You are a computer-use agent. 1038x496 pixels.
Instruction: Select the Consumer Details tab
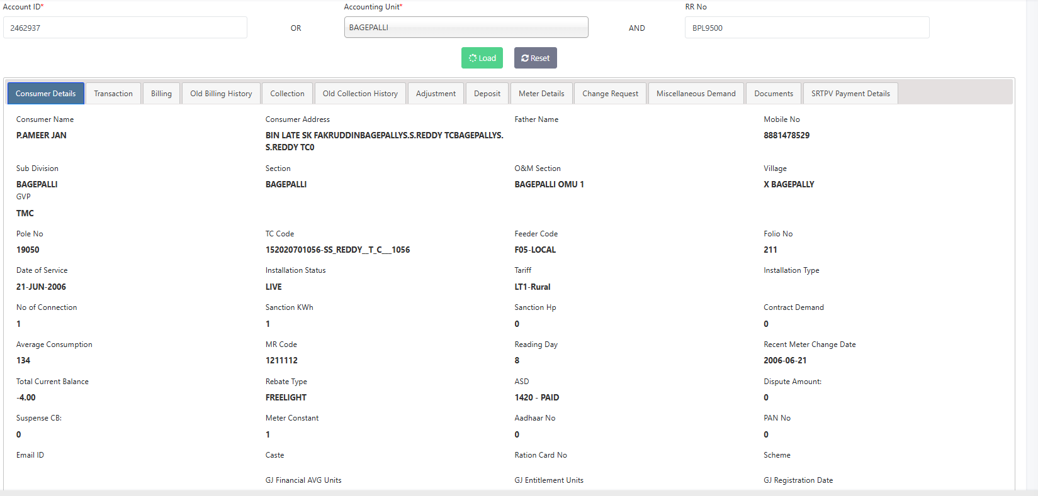[x=46, y=94]
